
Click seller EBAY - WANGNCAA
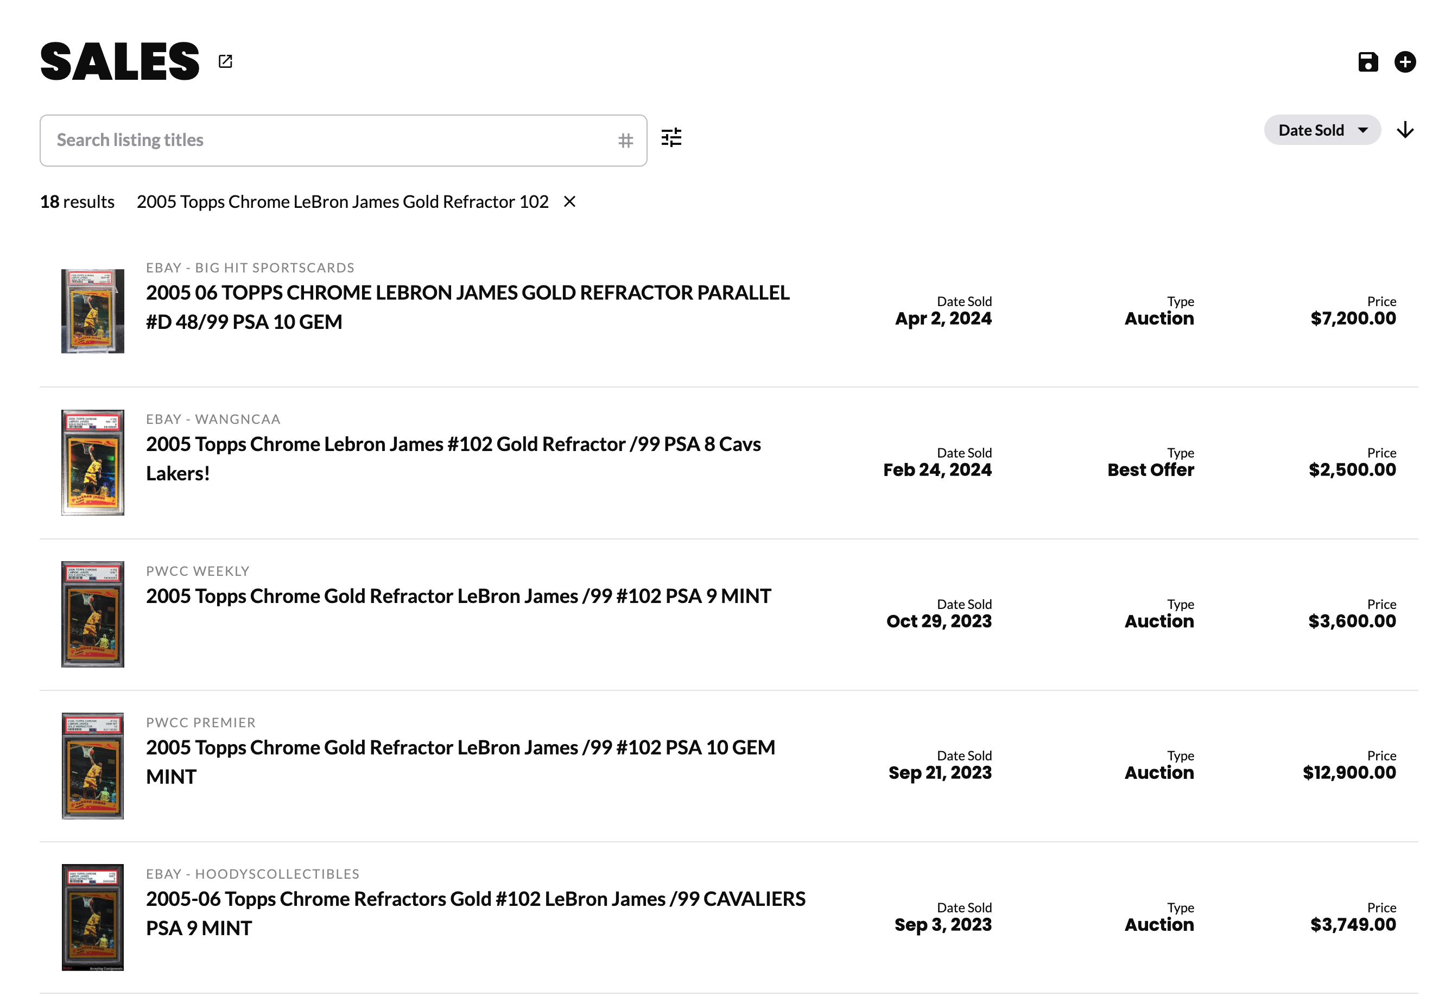click(213, 419)
